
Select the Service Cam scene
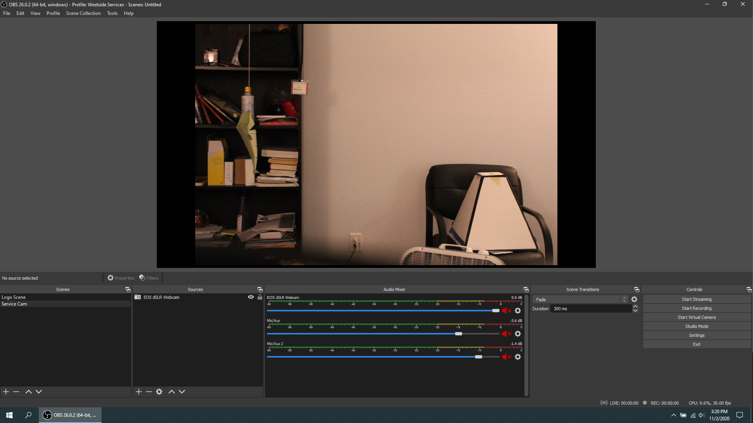[x=14, y=304]
